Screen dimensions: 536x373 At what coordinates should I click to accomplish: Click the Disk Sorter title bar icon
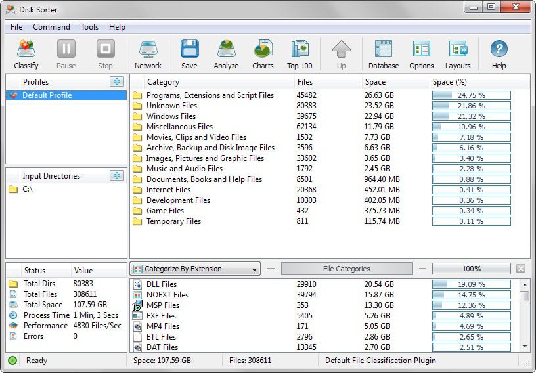coord(11,9)
